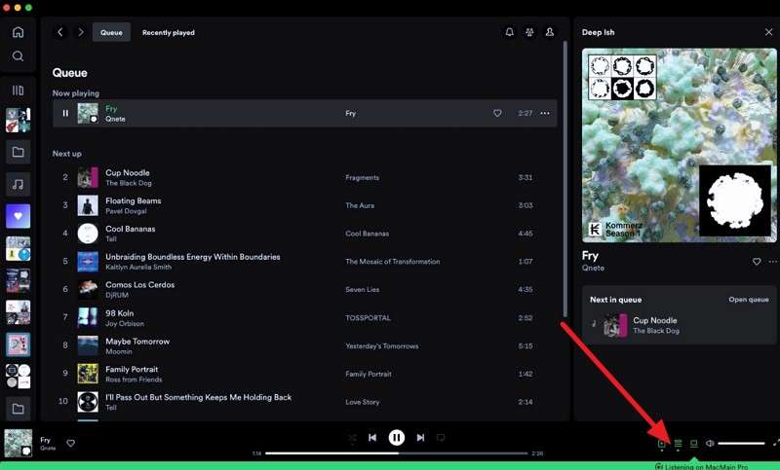Open the Love Story album link
The width and height of the screenshot is (780, 470).
pos(362,402)
